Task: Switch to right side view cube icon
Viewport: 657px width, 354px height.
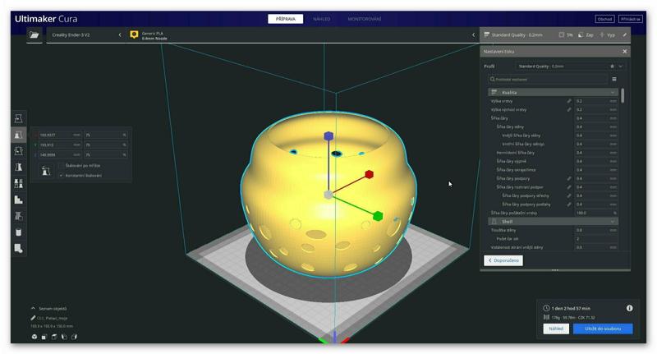Action: (74, 337)
